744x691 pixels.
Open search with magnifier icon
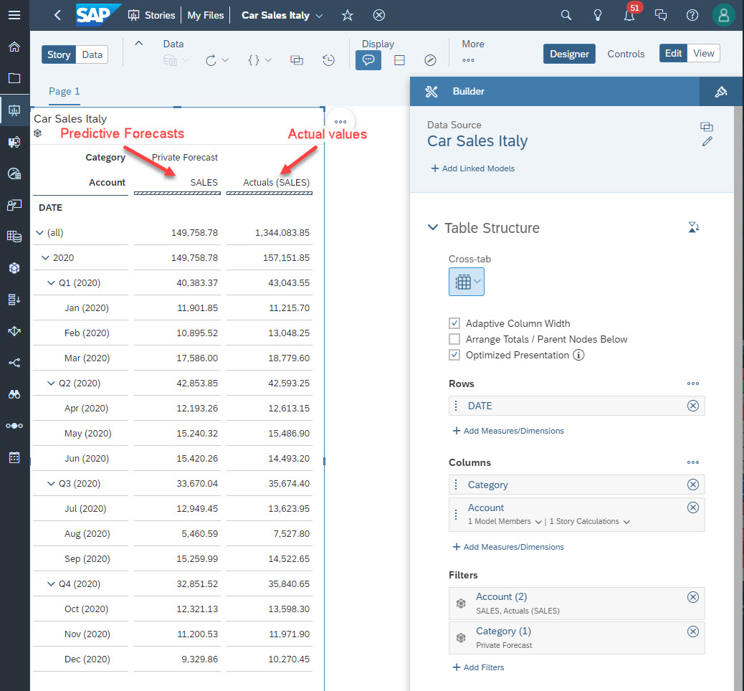coord(566,15)
